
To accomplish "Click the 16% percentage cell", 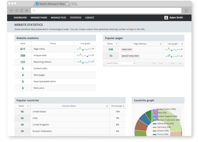I will [118, 112].
